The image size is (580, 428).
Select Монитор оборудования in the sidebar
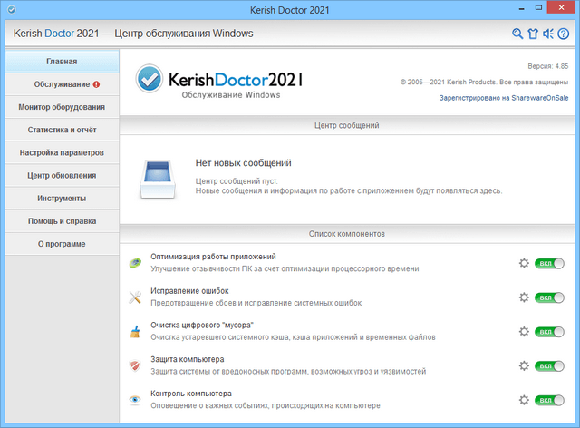62,107
